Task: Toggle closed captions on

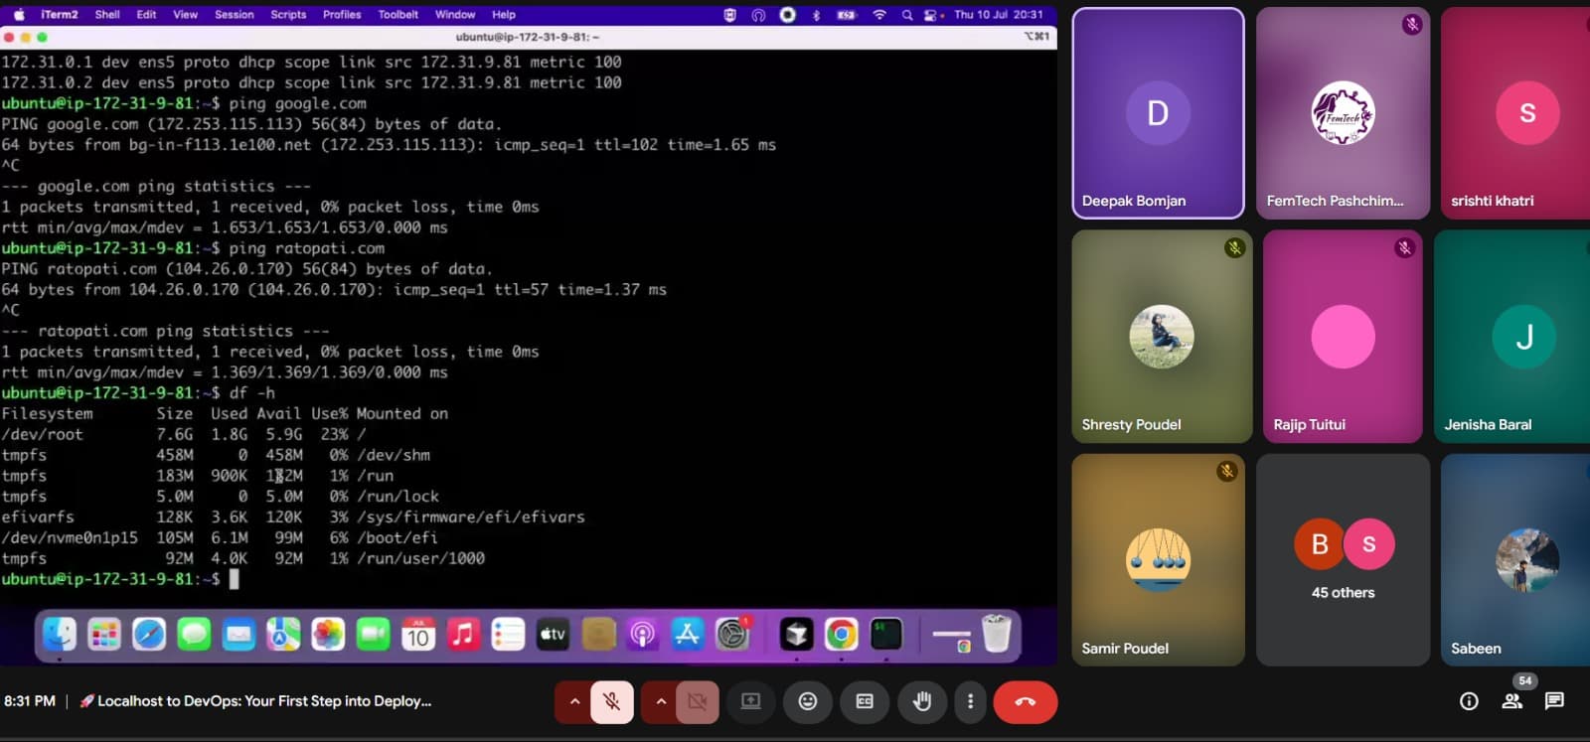Action: [865, 702]
